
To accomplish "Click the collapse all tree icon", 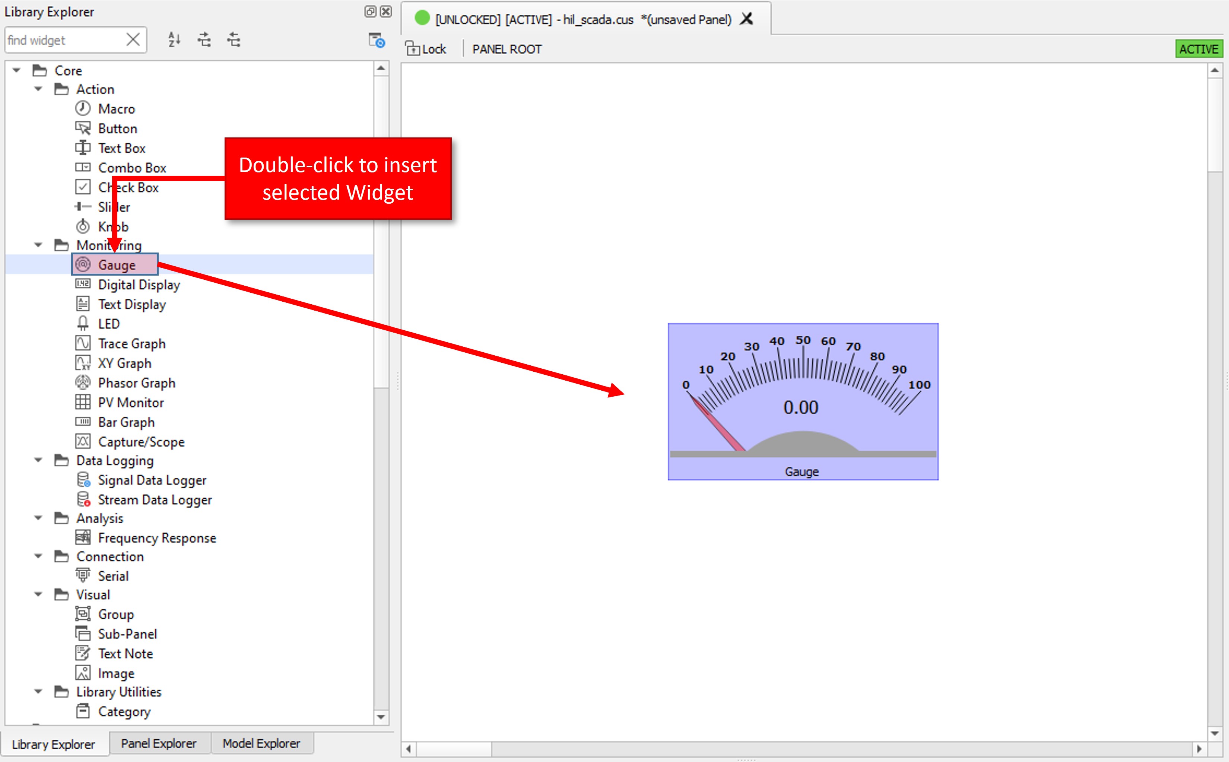I will 233,39.
